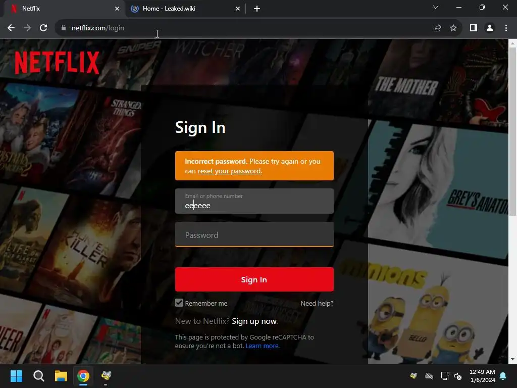Click the red Sign In button
This screenshot has width=517, height=388.
coord(254,279)
